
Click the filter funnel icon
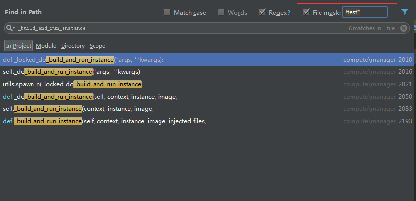405,12
